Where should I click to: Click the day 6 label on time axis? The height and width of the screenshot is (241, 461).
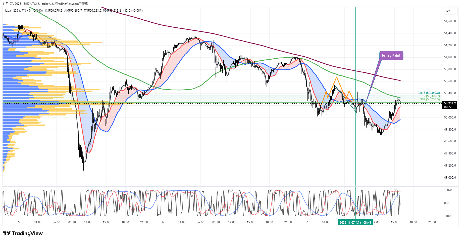click(x=163, y=222)
